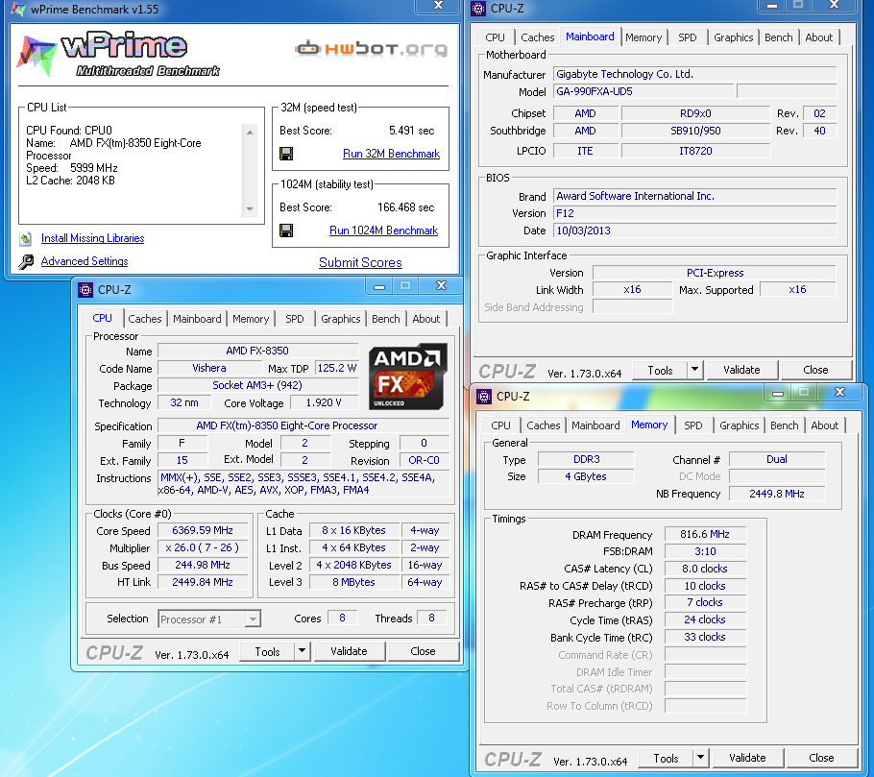Open Install Missing Libraries link
The image size is (874, 777).
(x=92, y=238)
